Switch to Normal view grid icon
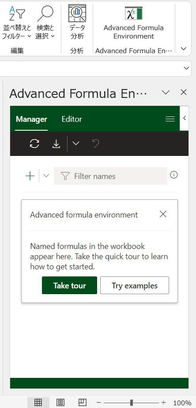Image resolution: width=196 pixels, height=408 pixels. tap(38, 403)
